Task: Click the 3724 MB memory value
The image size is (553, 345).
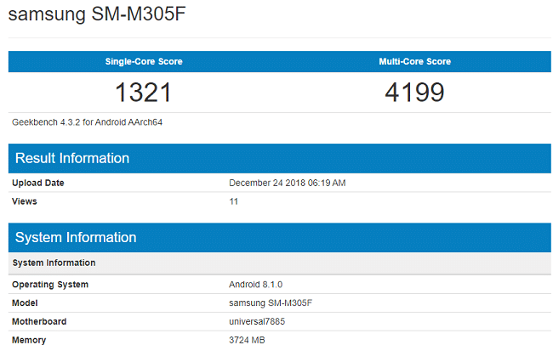Action: [247, 340]
